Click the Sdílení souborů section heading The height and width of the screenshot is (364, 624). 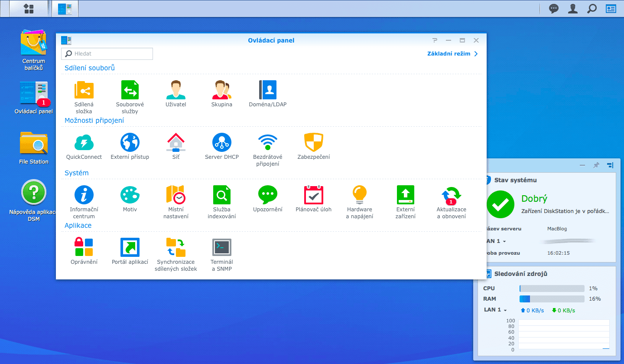[90, 68]
